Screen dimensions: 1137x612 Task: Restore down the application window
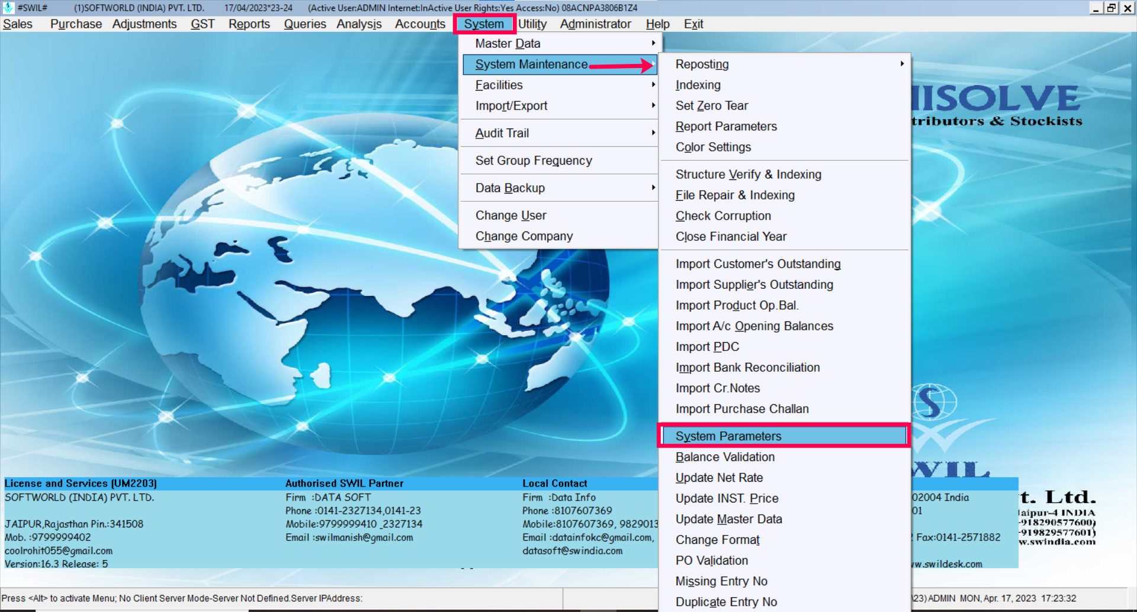(1112, 8)
